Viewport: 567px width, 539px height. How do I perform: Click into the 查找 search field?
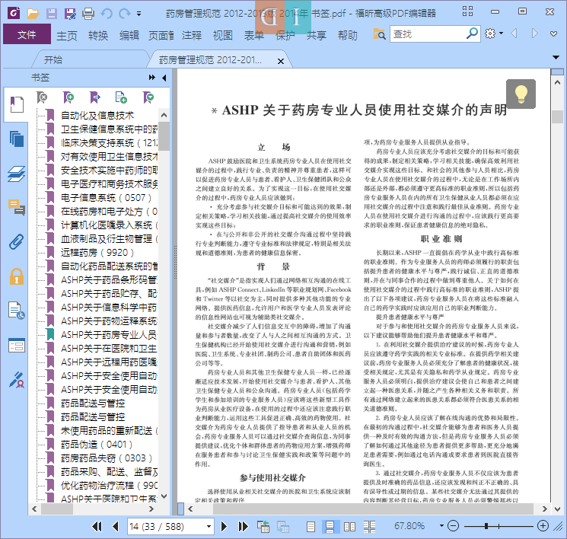(x=428, y=34)
